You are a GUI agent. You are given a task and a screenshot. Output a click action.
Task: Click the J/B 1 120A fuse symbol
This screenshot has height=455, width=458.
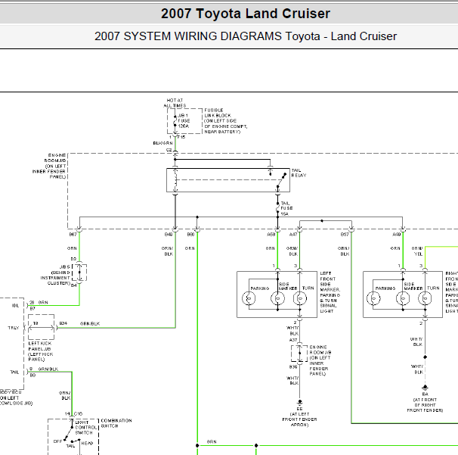coord(175,121)
